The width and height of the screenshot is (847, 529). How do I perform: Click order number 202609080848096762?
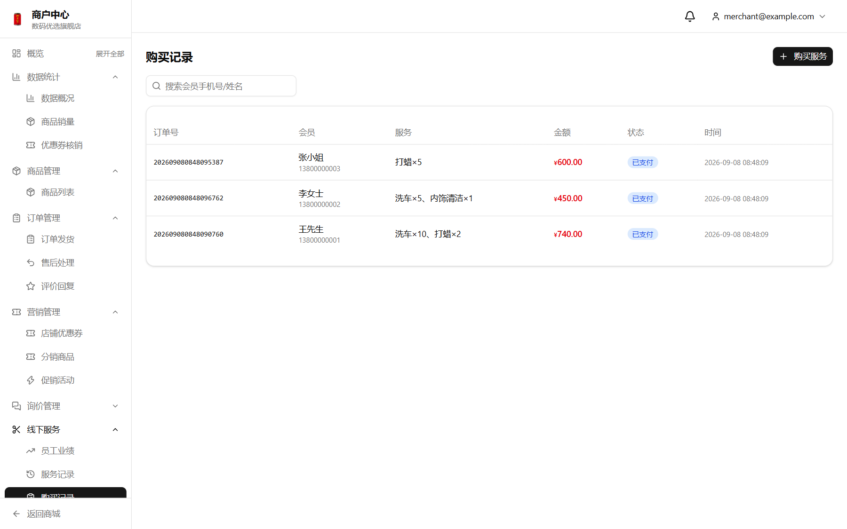[189, 198]
